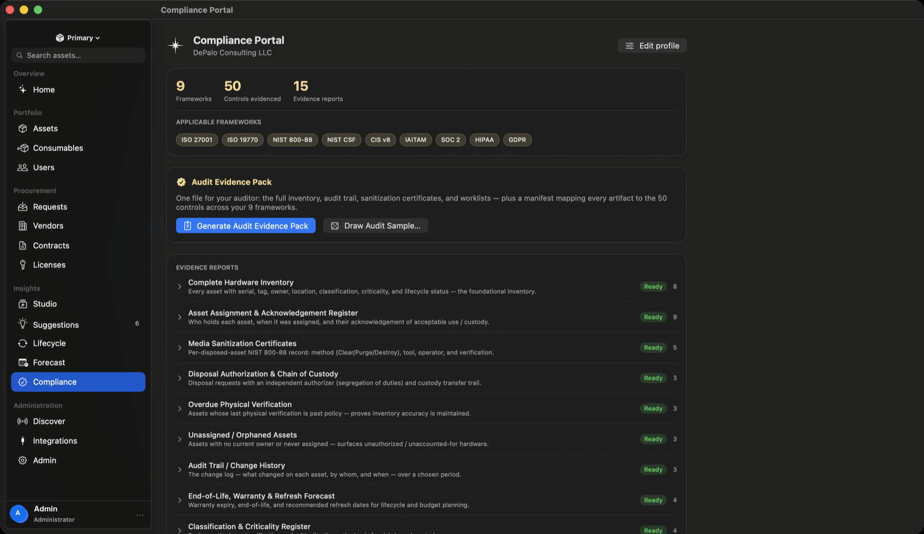Click the Licenses key icon
Viewport: 924px width, 534px height.
tap(23, 265)
